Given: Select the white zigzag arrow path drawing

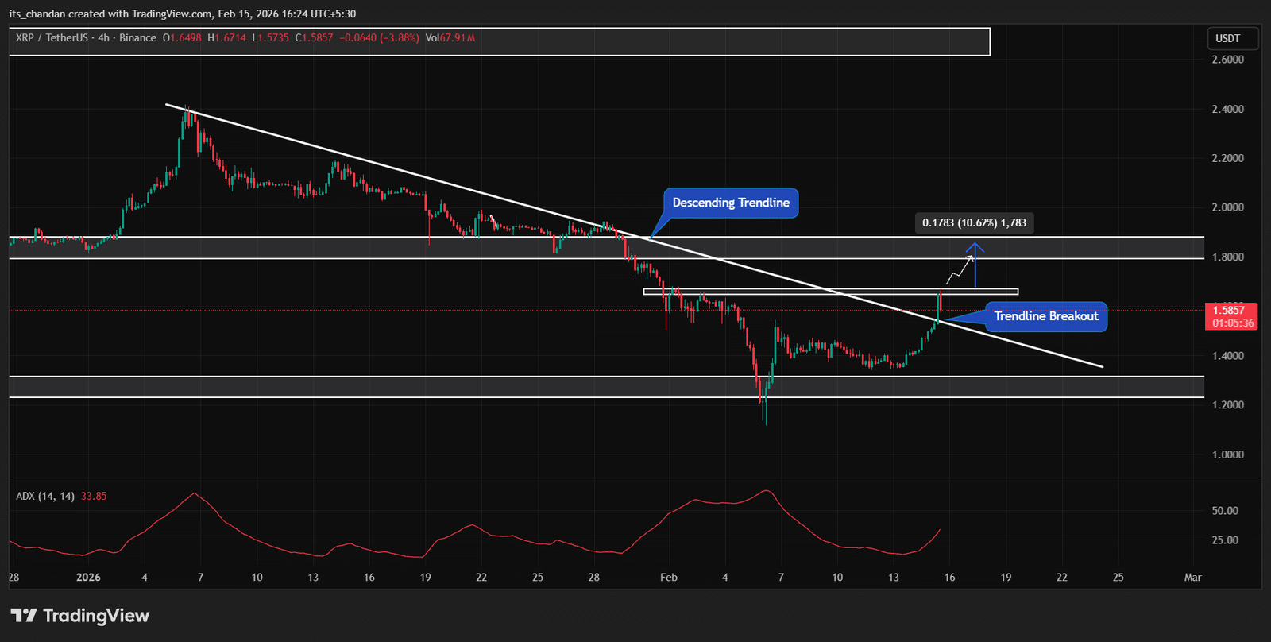Looking at the screenshot, I should [x=960, y=270].
